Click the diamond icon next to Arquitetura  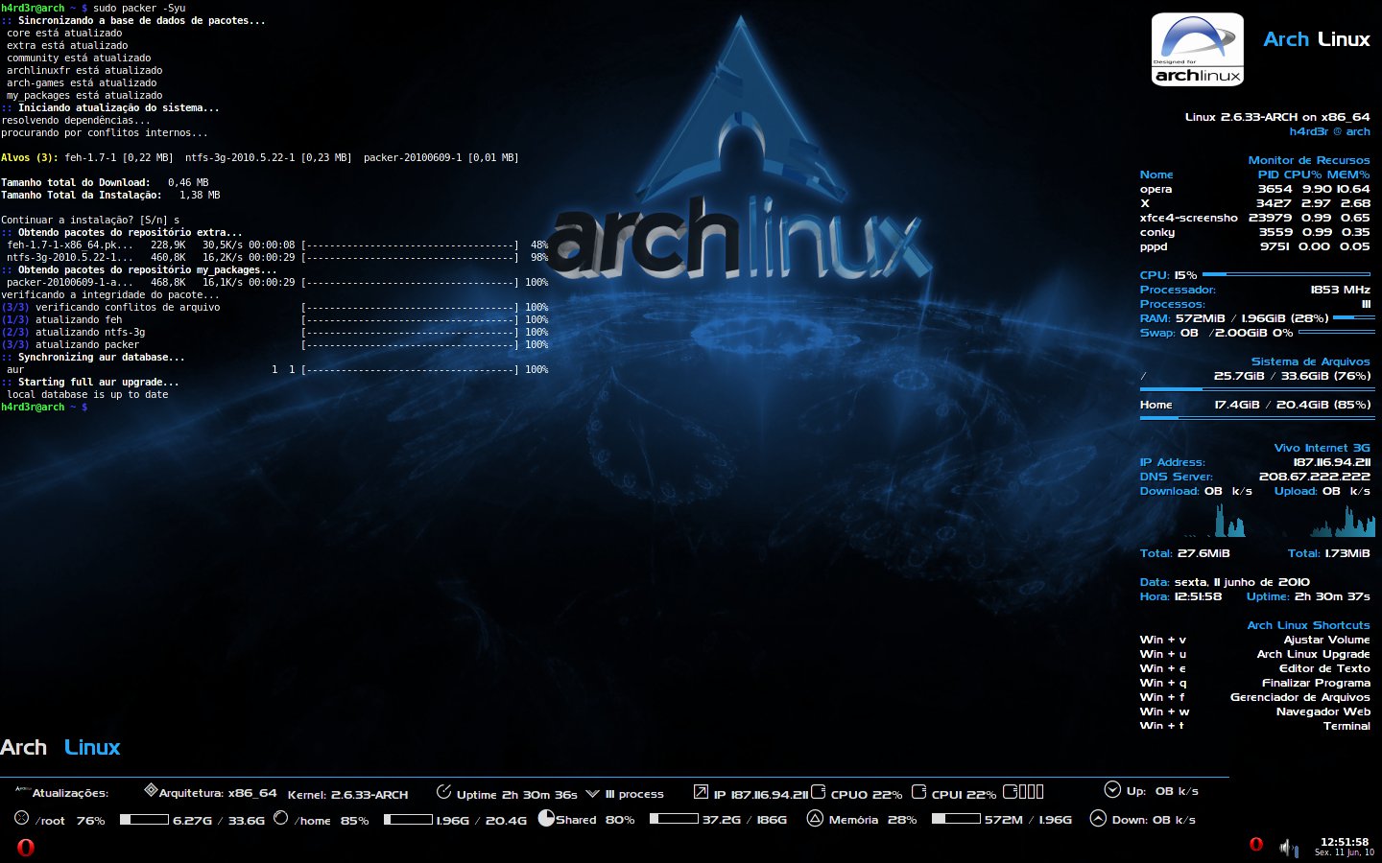pos(151,790)
